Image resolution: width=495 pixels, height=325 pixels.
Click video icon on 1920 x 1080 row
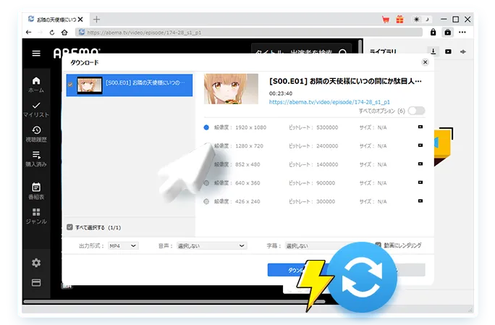[420, 127]
